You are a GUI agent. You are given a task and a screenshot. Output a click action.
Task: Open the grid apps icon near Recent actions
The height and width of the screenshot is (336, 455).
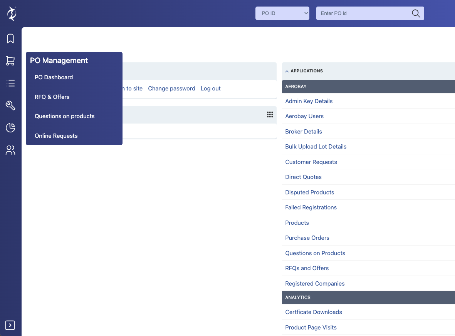click(x=270, y=114)
